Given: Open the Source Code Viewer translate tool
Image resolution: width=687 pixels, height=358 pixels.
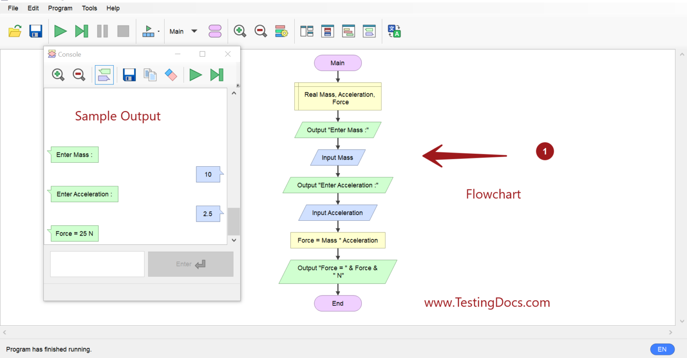Looking at the screenshot, I should pyautogui.click(x=394, y=31).
